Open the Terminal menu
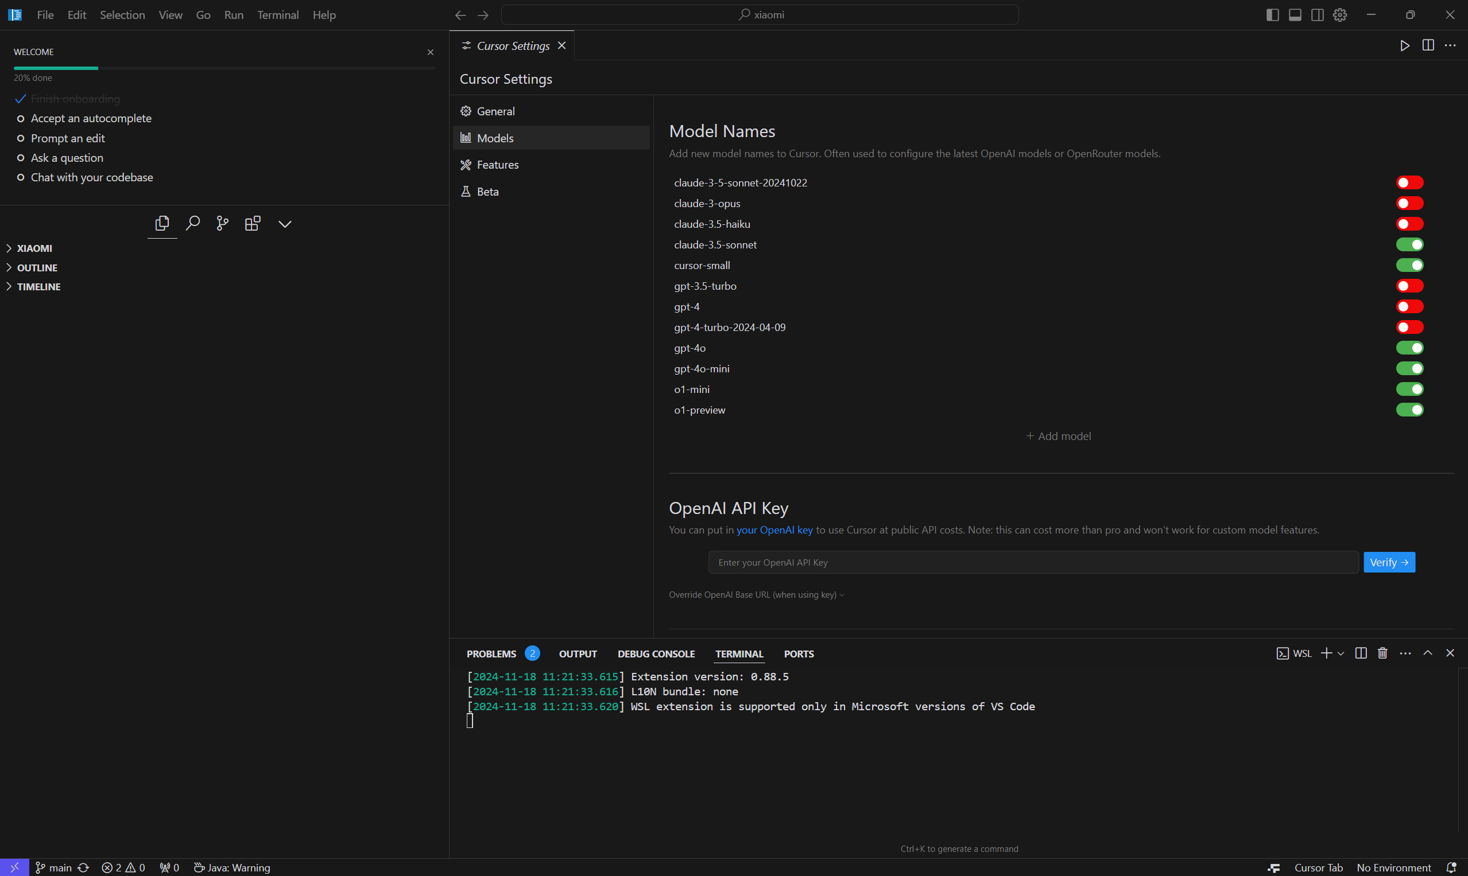Viewport: 1468px width, 876px height. pos(278,15)
